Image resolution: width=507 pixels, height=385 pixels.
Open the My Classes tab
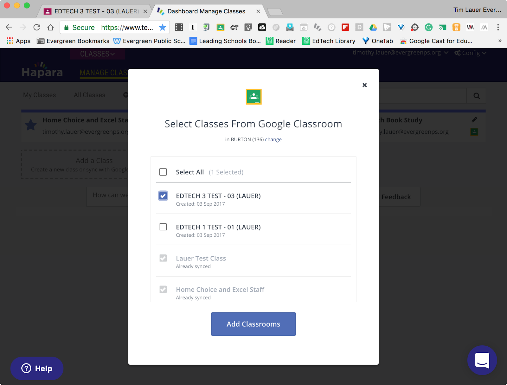pos(40,95)
